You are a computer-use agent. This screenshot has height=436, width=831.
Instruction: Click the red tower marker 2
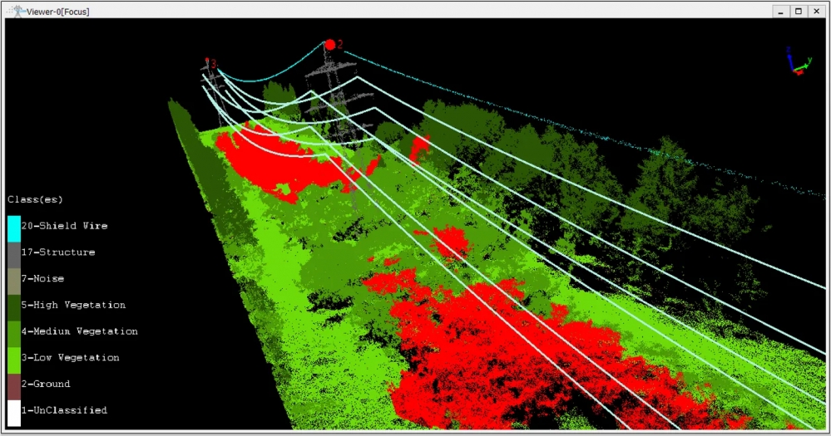click(330, 45)
